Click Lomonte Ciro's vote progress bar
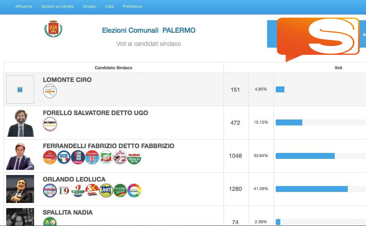 (x=280, y=90)
